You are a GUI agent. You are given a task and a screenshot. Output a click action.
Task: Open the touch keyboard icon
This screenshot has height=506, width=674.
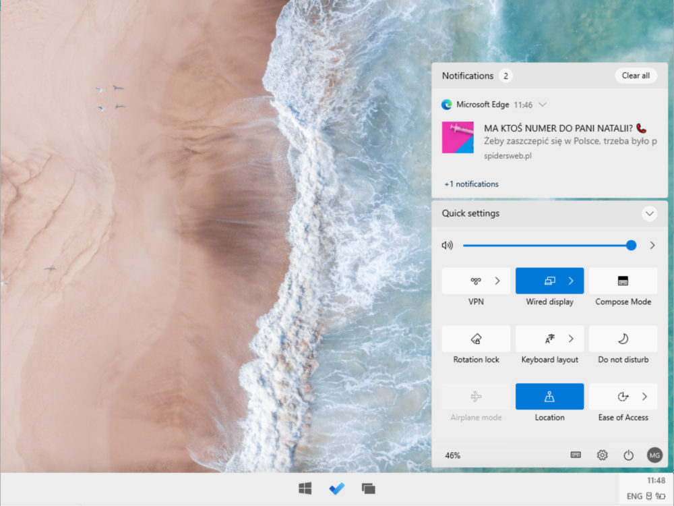pos(576,455)
